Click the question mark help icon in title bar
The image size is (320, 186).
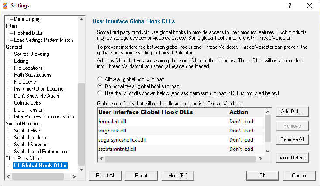tap(290, 6)
